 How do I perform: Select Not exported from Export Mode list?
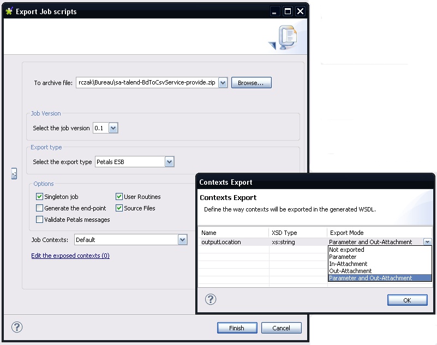click(x=346, y=250)
